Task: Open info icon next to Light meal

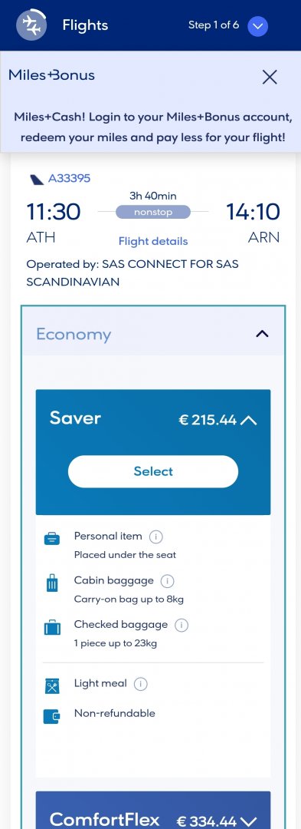Action: pos(140,684)
